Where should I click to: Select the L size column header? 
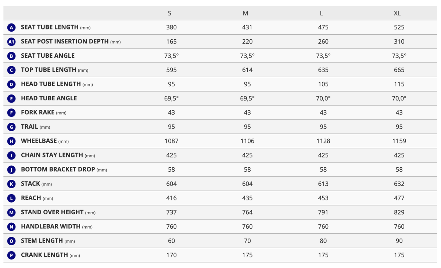tap(322, 13)
